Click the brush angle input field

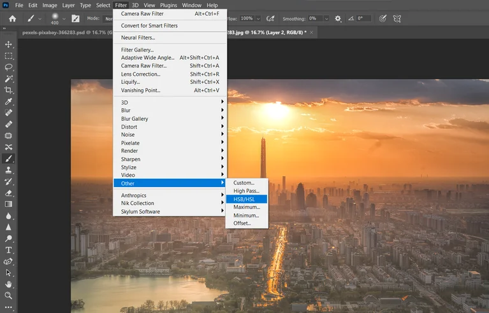(365, 18)
